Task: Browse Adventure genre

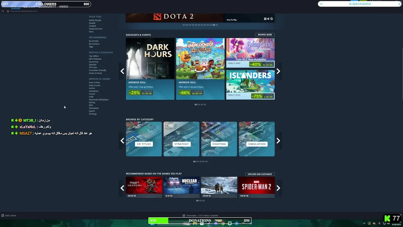Action: tap(94, 91)
